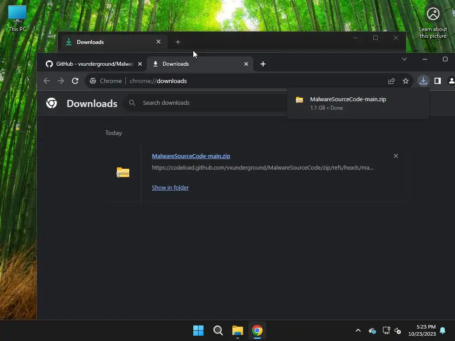The image size is (455, 341).
Task: Open the clock showing 5:23 PM
Action: click(422, 330)
